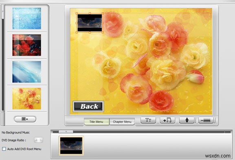Switch to Chapter Menu tab
This screenshot has height=160, width=235.
point(122,122)
